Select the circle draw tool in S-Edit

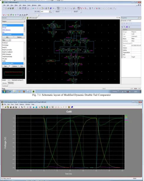[68, 8]
